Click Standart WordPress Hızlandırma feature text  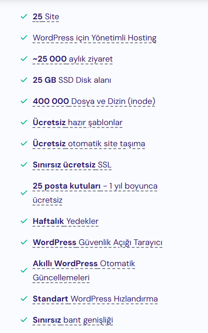(95, 299)
